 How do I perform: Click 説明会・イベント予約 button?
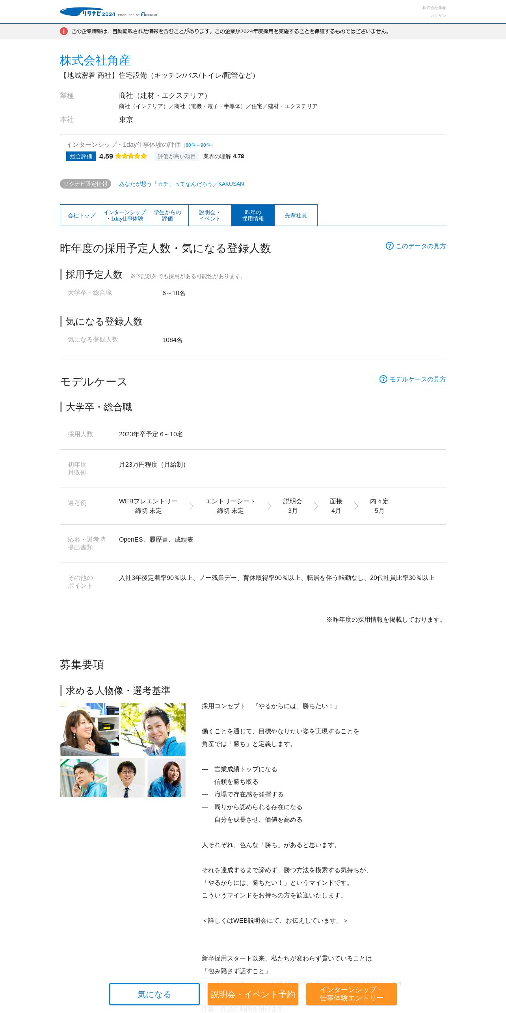coord(253,994)
